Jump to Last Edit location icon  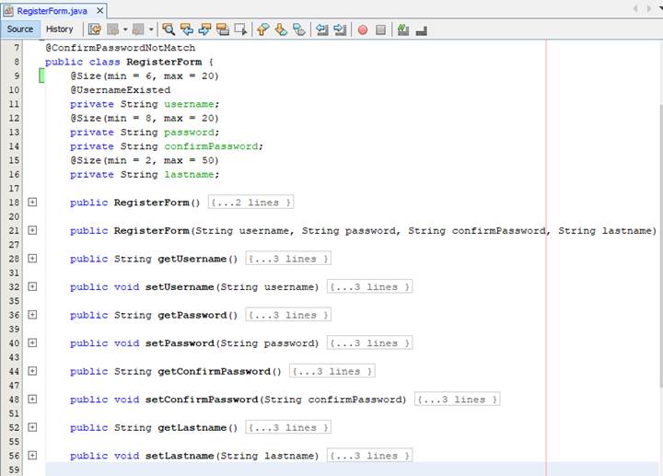click(x=95, y=29)
